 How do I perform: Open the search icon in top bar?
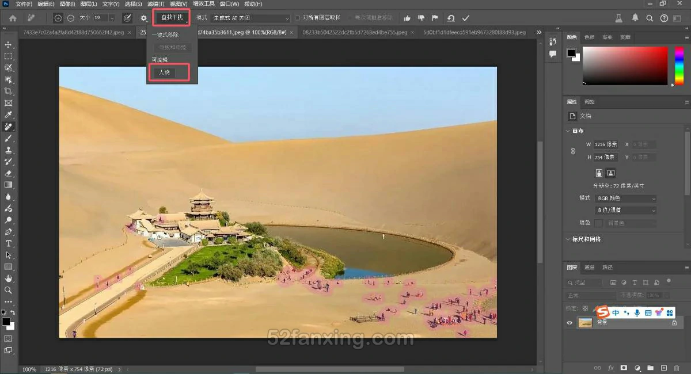pos(650,18)
